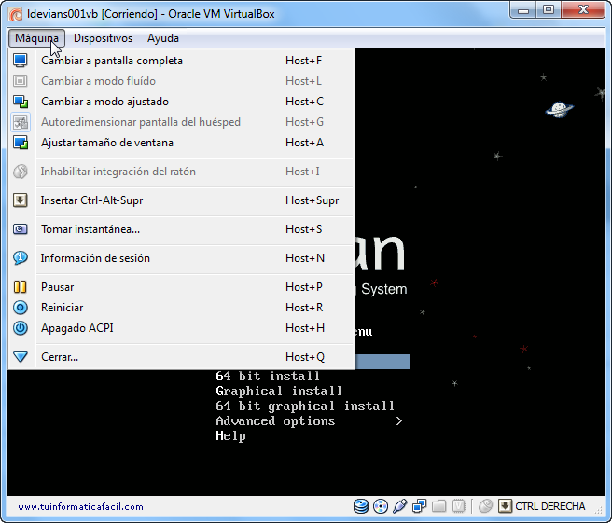The height and width of the screenshot is (523, 612).
Task: Open the Máquina menu
Action: pyautogui.click(x=36, y=38)
